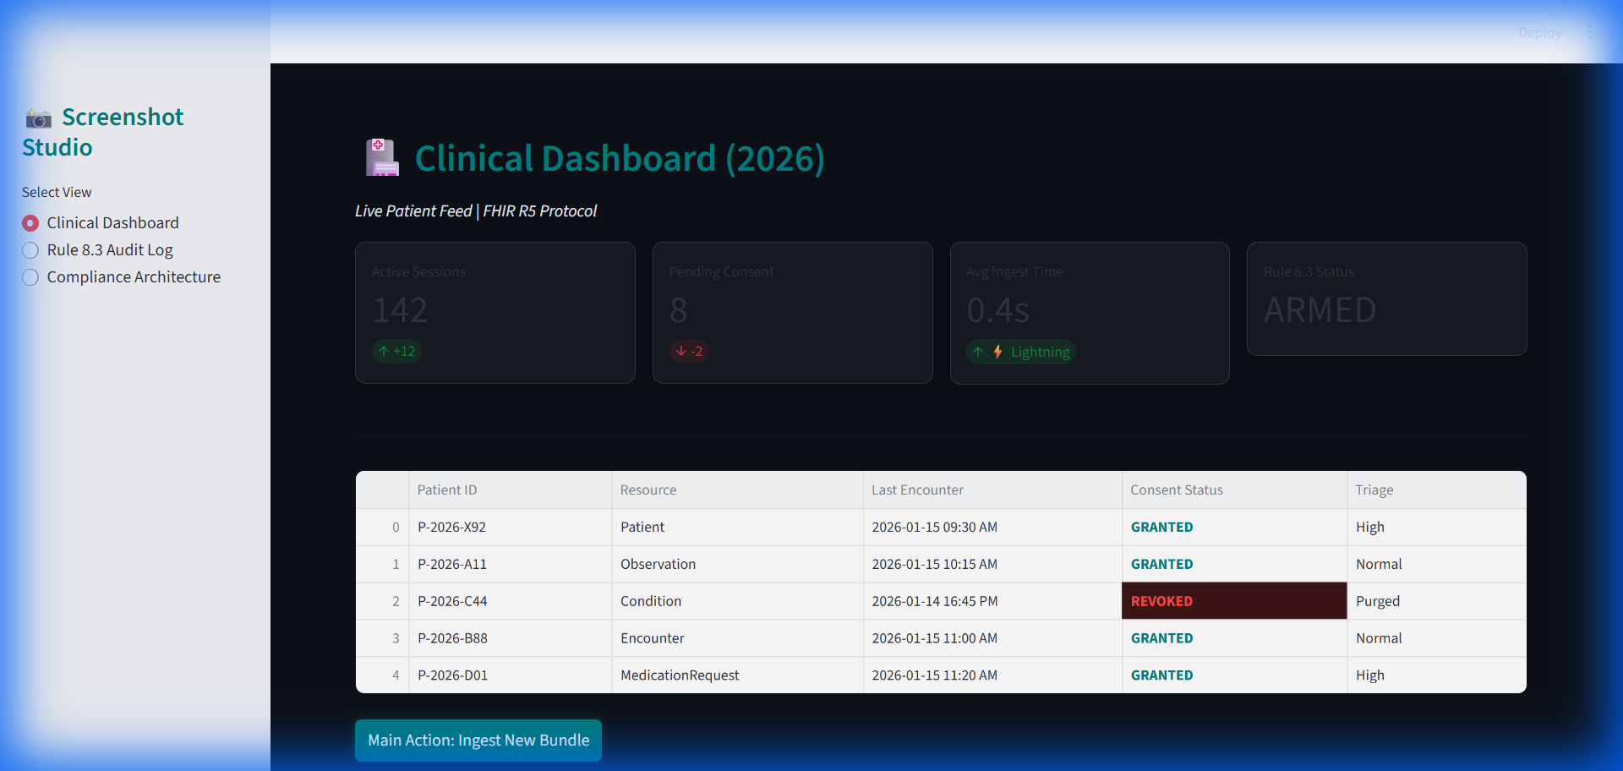Click the Lightning performance badge
Image resolution: width=1623 pixels, height=771 pixels.
(1020, 352)
